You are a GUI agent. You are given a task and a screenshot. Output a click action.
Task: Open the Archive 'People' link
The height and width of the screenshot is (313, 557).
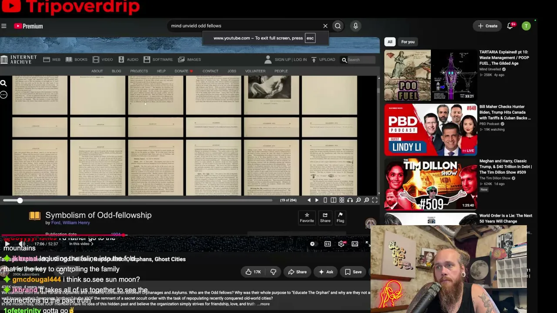(x=281, y=71)
